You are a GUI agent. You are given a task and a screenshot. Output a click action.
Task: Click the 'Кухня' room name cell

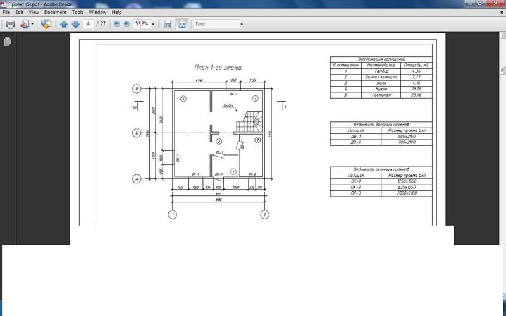[381, 89]
